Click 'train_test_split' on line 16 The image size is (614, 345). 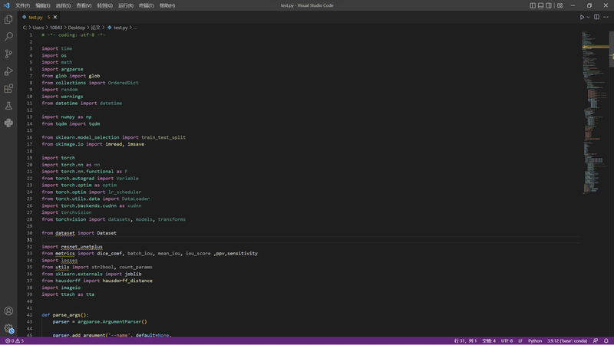point(163,137)
